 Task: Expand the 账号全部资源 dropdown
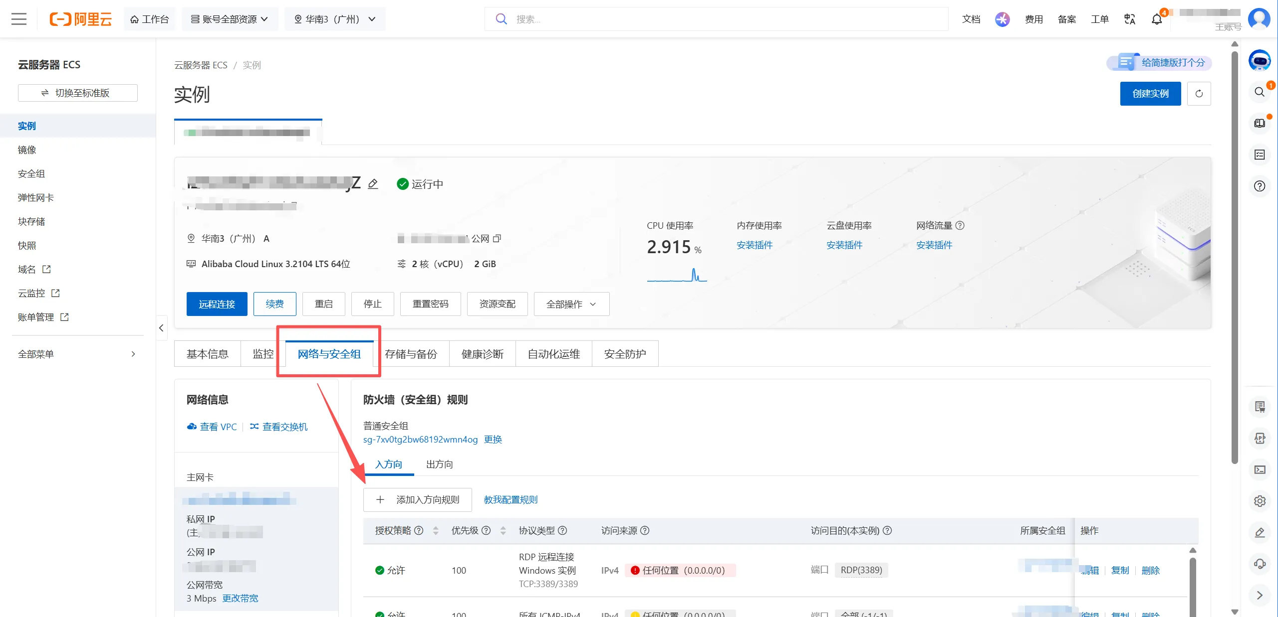click(230, 19)
